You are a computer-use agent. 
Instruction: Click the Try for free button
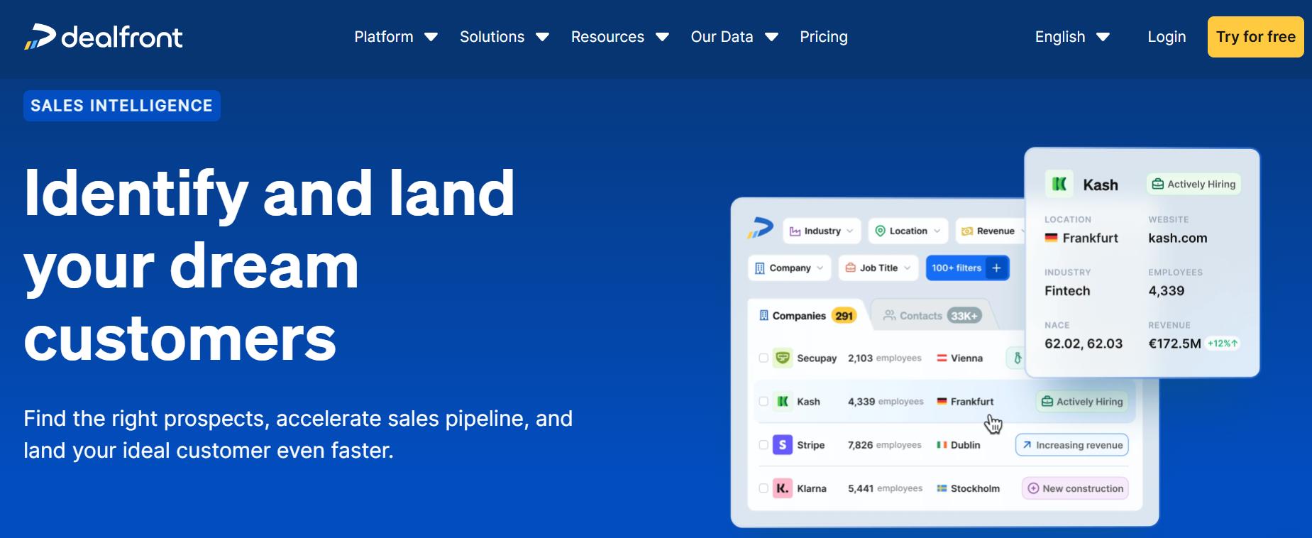[x=1255, y=37]
